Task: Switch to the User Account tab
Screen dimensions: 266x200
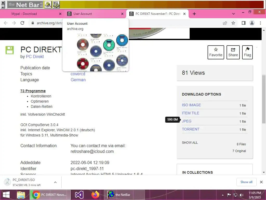Action: [x=83, y=14]
